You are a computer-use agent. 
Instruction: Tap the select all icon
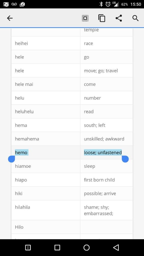pyautogui.click(x=85, y=18)
